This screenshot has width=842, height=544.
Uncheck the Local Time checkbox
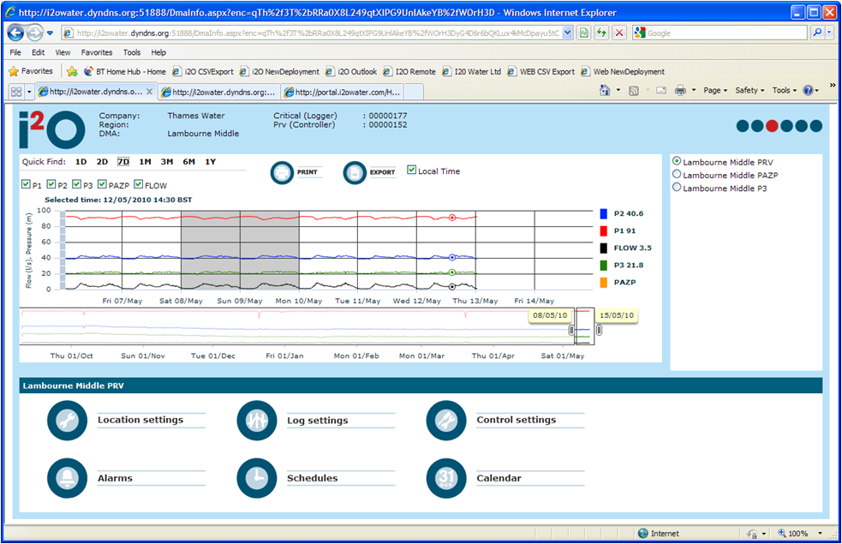click(412, 170)
